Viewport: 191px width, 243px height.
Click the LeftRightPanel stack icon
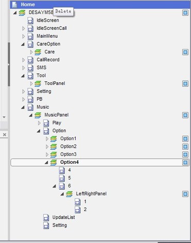[69, 194]
